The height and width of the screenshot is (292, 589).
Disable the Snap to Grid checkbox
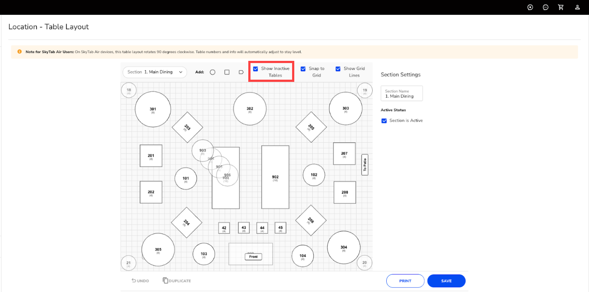[x=303, y=69]
